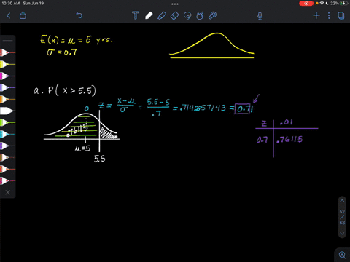Select the Eraser tool
Viewport: 350px width, 262px height.
tap(174, 15)
